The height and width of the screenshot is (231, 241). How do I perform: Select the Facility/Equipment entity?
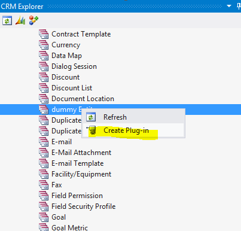81,174
